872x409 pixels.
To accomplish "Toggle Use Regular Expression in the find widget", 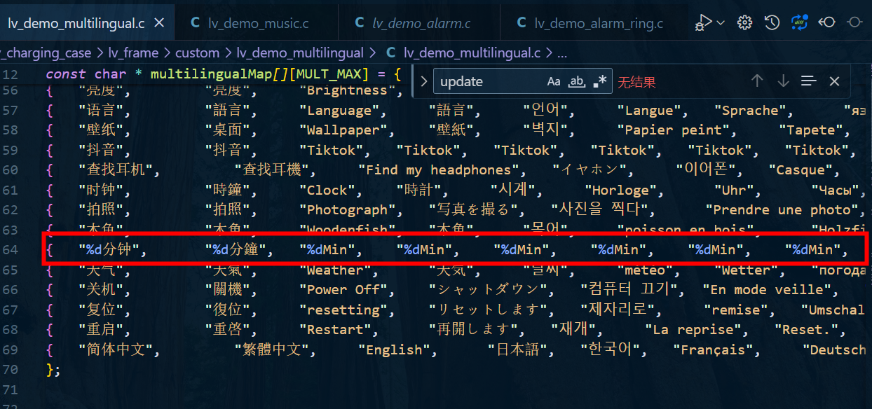I will click(600, 81).
